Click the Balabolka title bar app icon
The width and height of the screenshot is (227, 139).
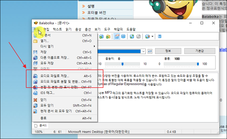[36, 23]
